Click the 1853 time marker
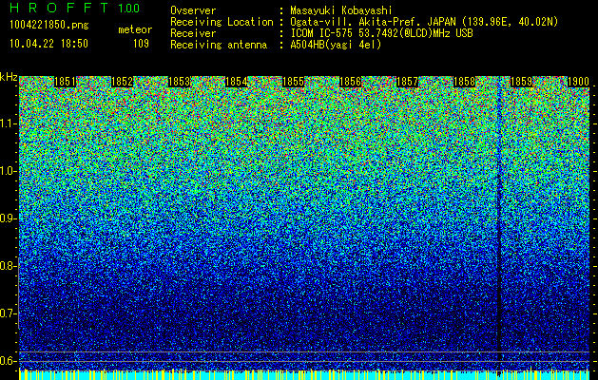598x380 pixels. point(180,82)
